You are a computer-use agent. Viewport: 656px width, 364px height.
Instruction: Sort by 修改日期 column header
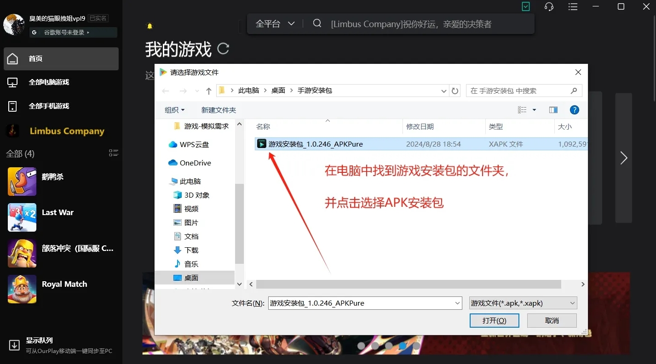pyautogui.click(x=444, y=126)
